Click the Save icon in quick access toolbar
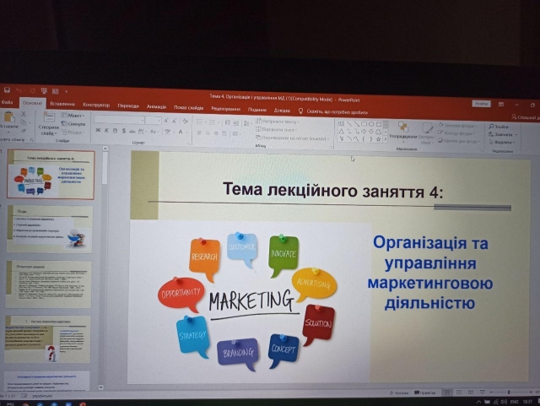 click(x=8, y=90)
